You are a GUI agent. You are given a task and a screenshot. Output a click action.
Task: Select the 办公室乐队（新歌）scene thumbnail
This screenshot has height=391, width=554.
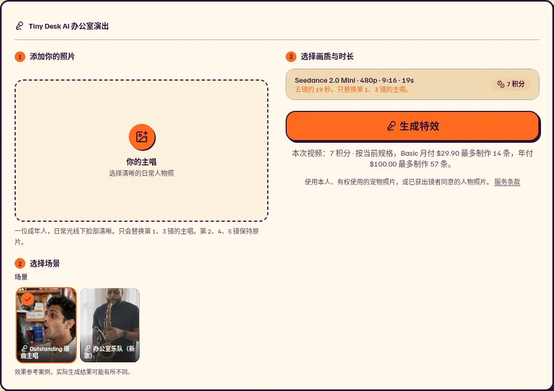pos(110,325)
